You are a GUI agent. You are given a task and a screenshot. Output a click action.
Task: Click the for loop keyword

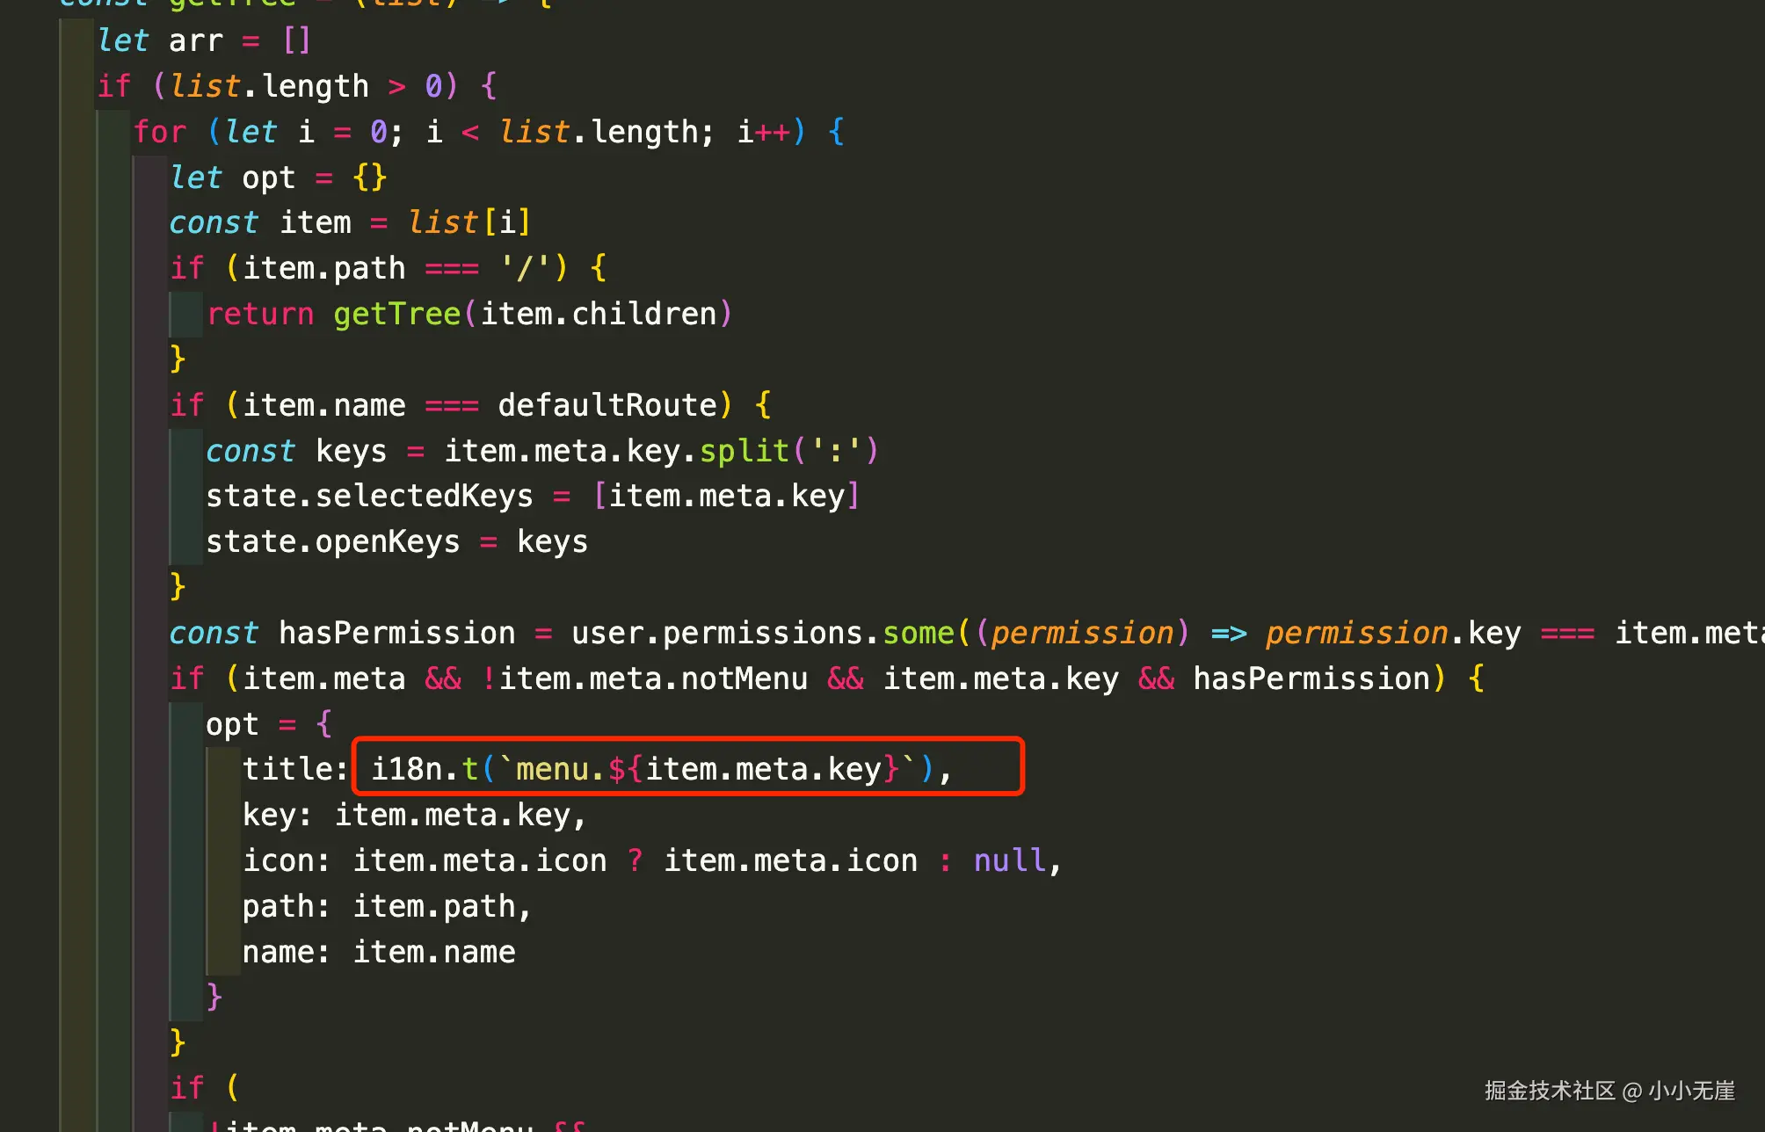pyautogui.click(x=159, y=132)
